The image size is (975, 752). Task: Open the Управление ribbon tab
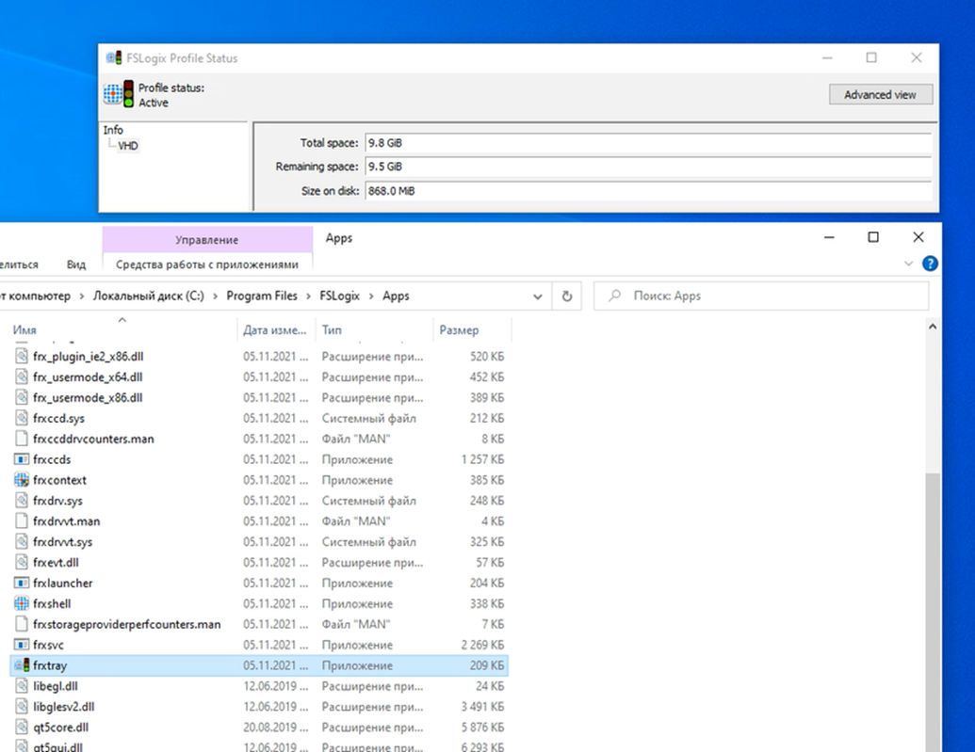206,240
